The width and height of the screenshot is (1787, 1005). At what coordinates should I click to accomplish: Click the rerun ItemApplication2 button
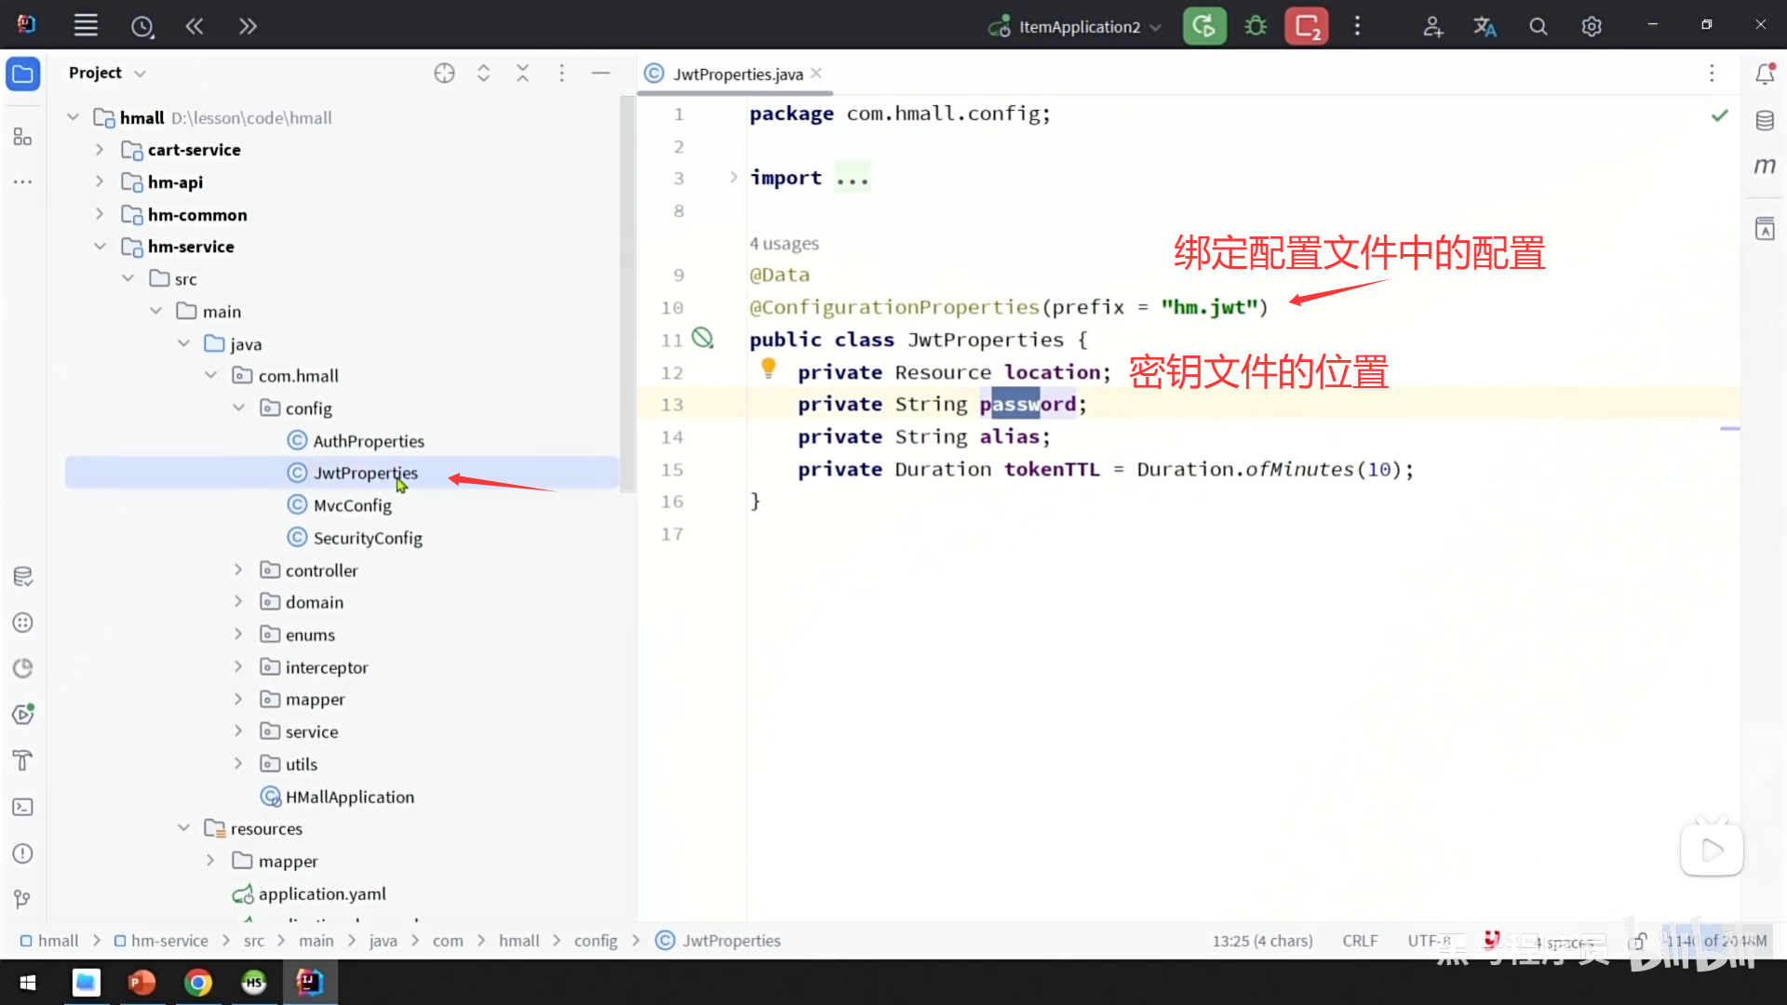point(1204,26)
